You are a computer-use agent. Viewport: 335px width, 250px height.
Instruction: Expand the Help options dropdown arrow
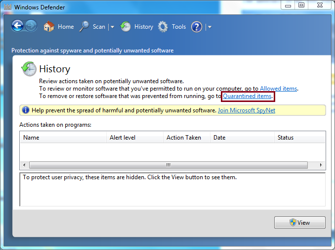pyautogui.click(x=209, y=27)
